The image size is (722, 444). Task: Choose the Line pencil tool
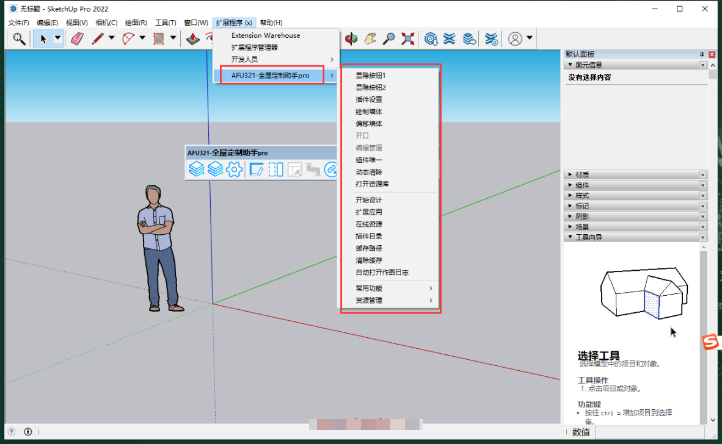(x=97, y=39)
